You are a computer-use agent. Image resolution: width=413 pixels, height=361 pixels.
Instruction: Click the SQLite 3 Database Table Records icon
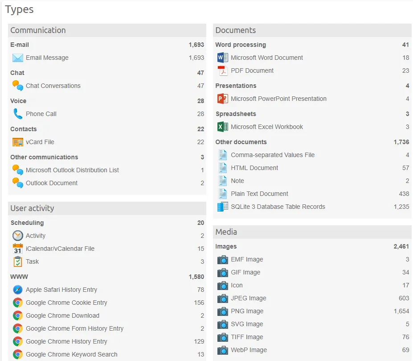pos(223,207)
